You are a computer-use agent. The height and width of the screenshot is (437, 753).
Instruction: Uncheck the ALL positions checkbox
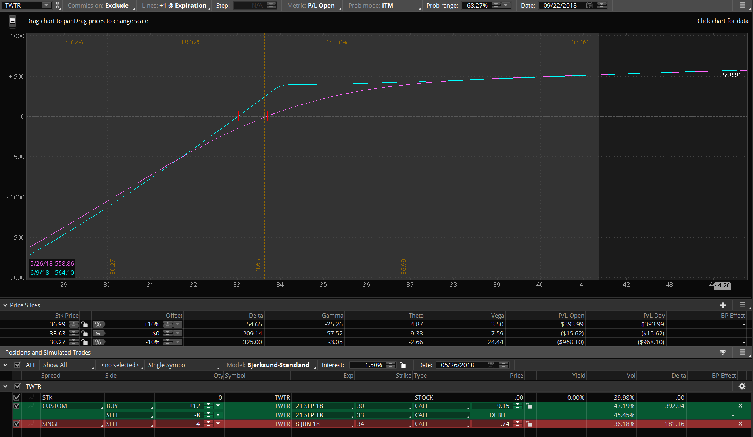coord(17,365)
